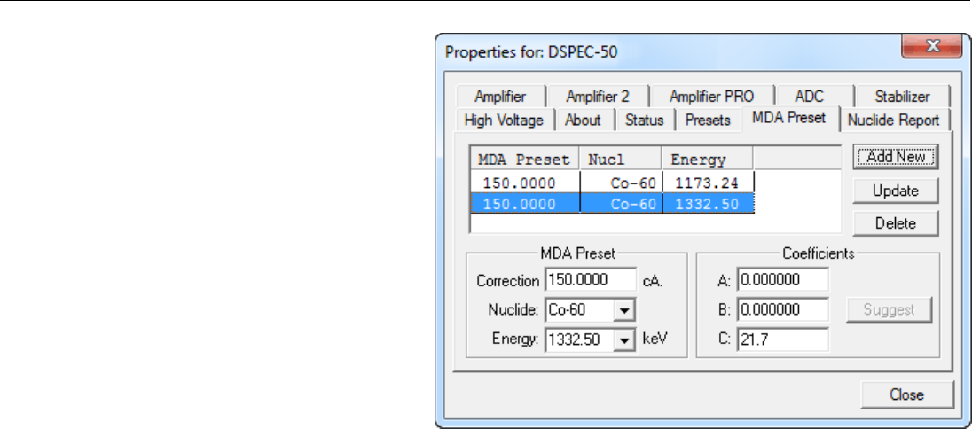This screenshot has width=972, height=429.
Task: Show the About tab
Action: pos(583,120)
